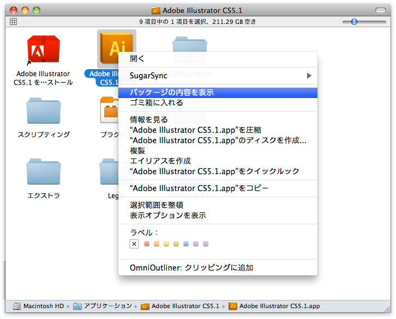Remove the label with the X swatch

(x=134, y=244)
